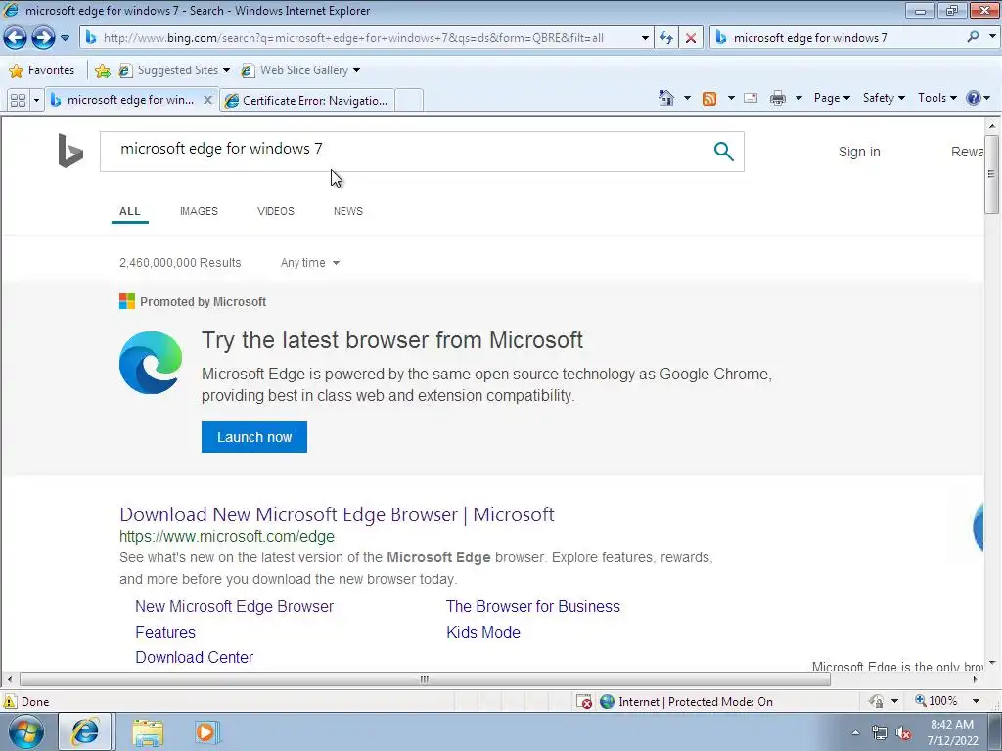Image resolution: width=1002 pixels, height=751 pixels.
Task: Open Windows Media Player taskbar icon
Action: point(206,731)
